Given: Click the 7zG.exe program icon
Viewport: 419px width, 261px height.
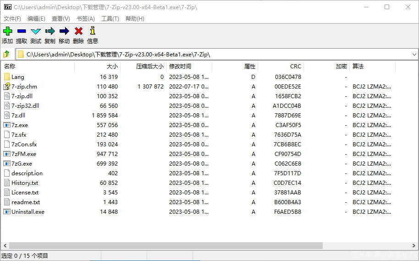Looking at the screenshot, I should (x=7, y=163).
